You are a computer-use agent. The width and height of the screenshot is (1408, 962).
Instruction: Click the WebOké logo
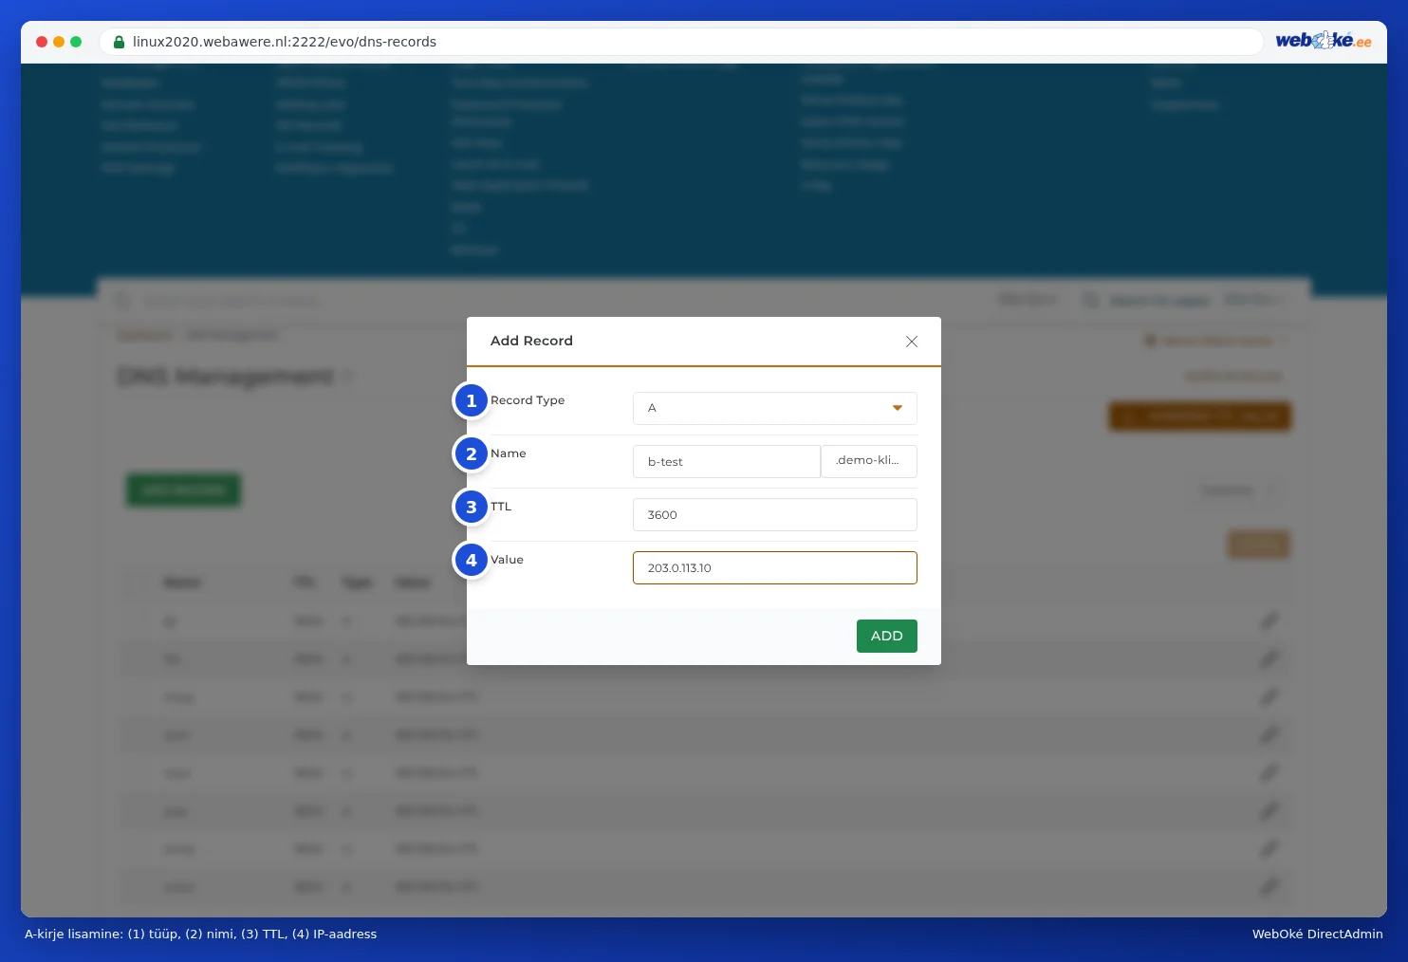[x=1324, y=41]
